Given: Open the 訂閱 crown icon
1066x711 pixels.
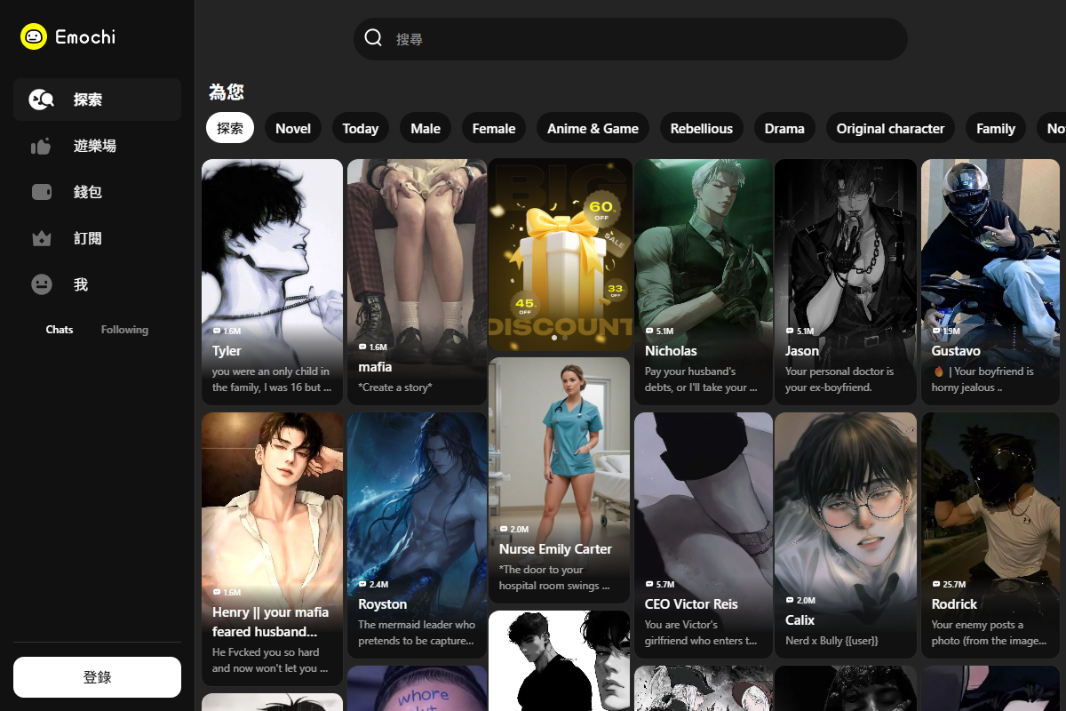Looking at the screenshot, I should (x=42, y=238).
